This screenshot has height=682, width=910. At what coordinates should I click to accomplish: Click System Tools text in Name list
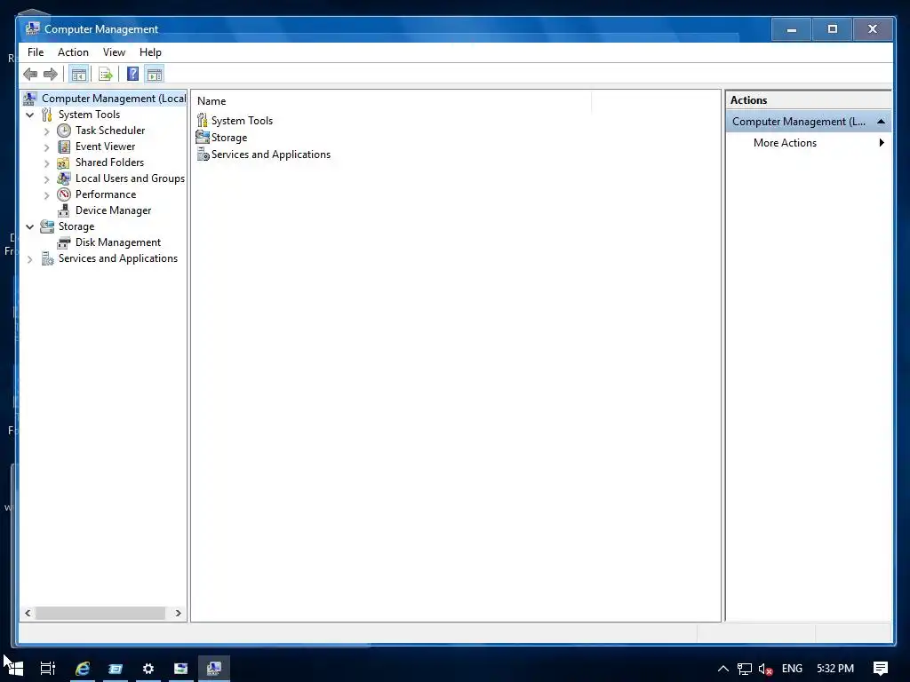click(242, 121)
